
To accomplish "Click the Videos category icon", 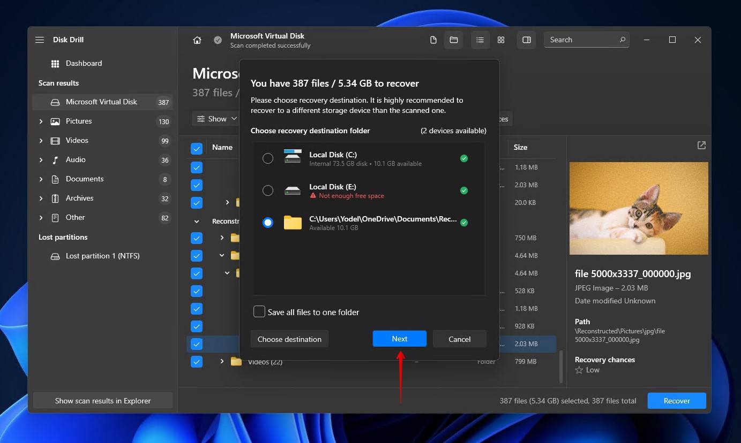I will click(55, 141).
